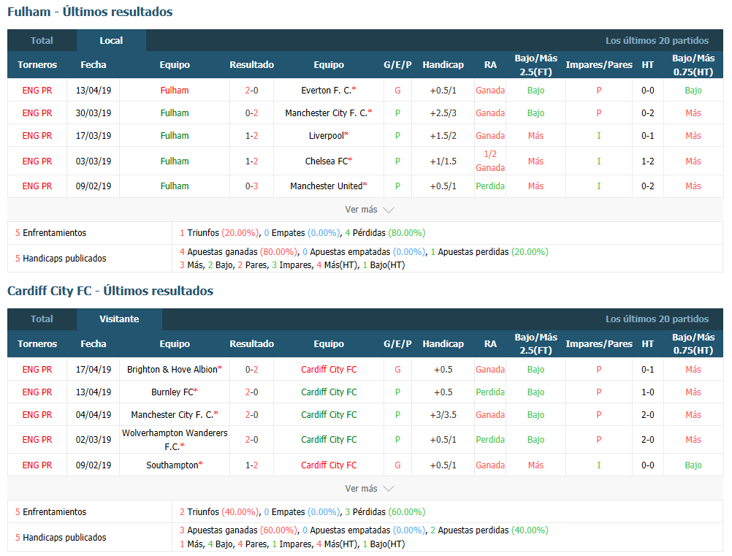
Task: Click the Fecha column header in Cardiff table
Action: 94,344
